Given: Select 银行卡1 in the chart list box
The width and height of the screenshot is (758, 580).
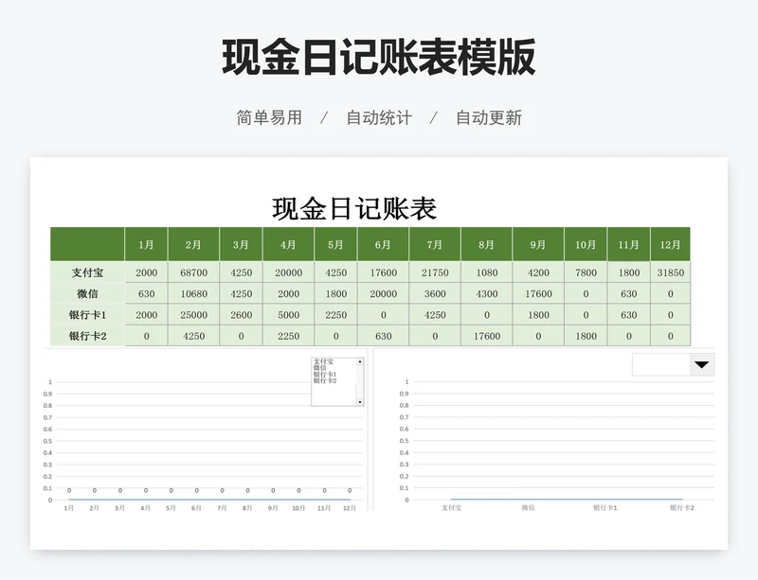Looking at the screenshot, I should click(x=324, y=375).
